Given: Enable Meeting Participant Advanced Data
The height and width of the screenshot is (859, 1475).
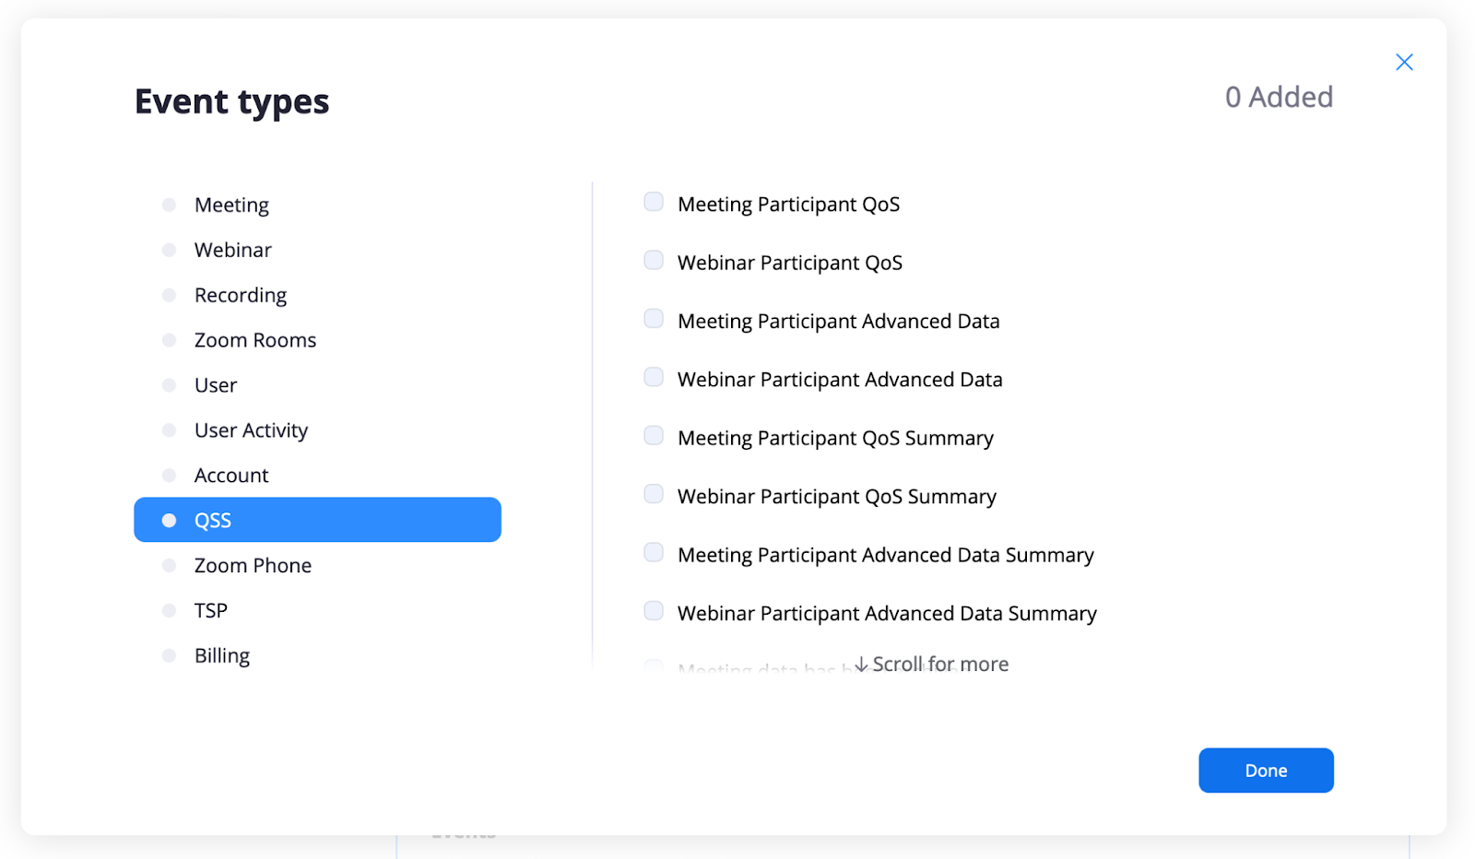Looking at the screenshot, I should tap(653, 318).
